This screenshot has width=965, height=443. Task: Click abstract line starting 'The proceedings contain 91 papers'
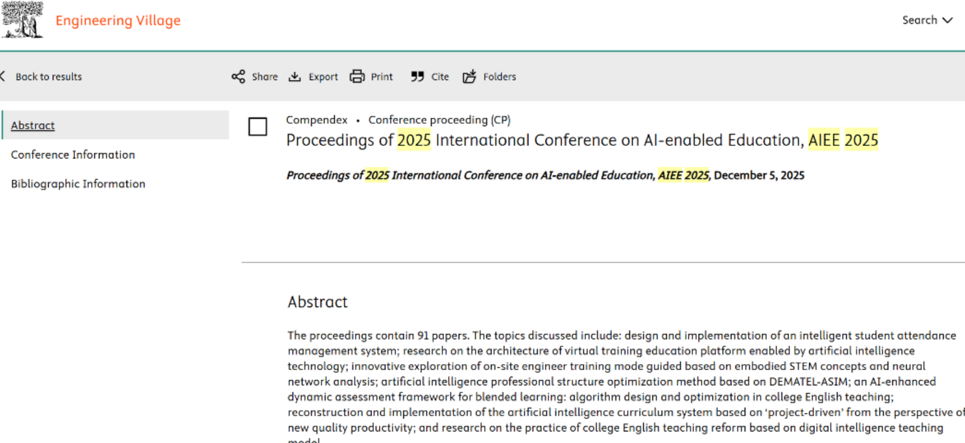point(621,335)
